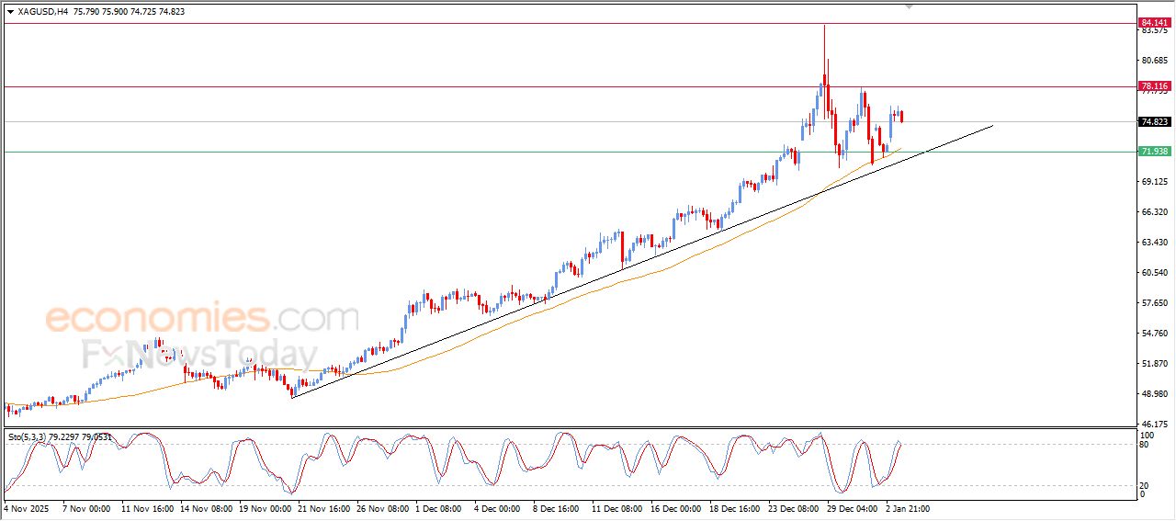The height and width of the screenshot is (521, 1176).
Task: Click the 2 Jan 21:00 date label
Action: (x=907, y=507)
